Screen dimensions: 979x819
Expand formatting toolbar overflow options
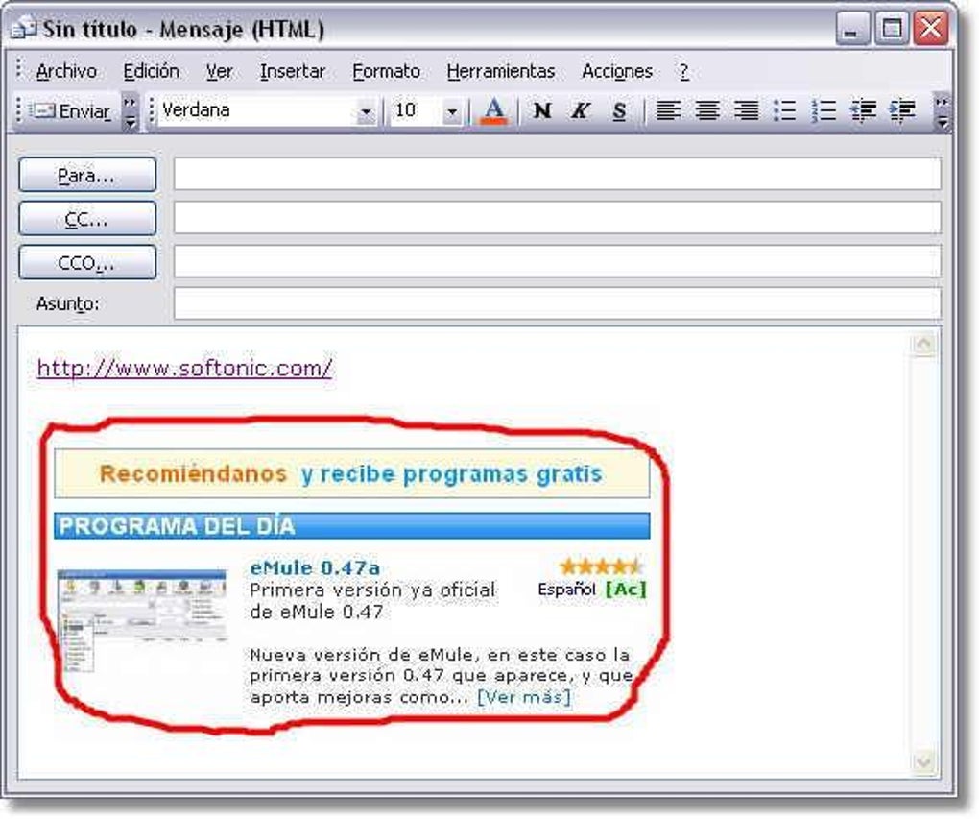[x=942, y=111]
